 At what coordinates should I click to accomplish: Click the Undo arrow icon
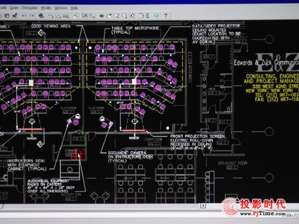24,16
